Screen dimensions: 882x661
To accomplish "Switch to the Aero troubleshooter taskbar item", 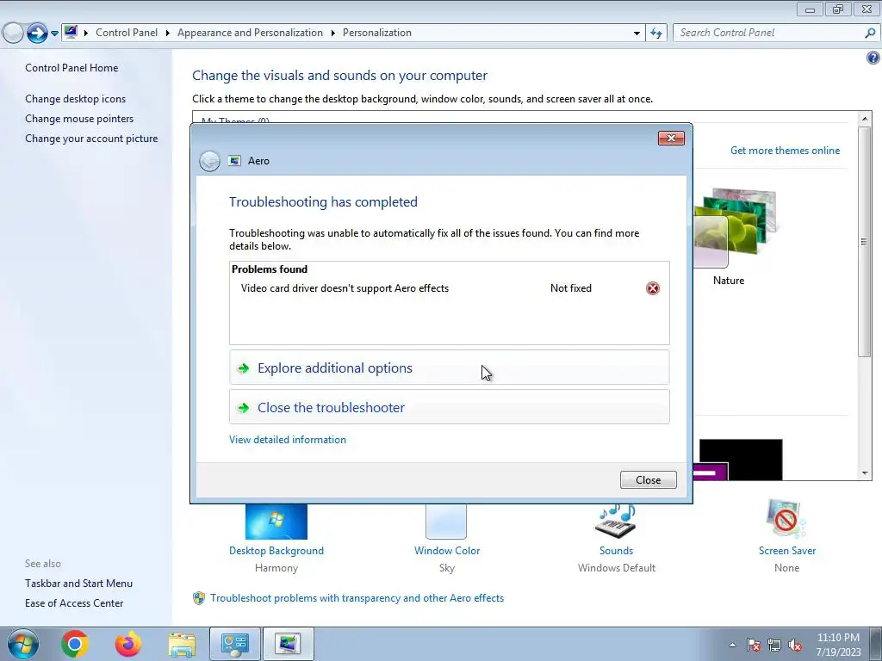I will [288, 644].
